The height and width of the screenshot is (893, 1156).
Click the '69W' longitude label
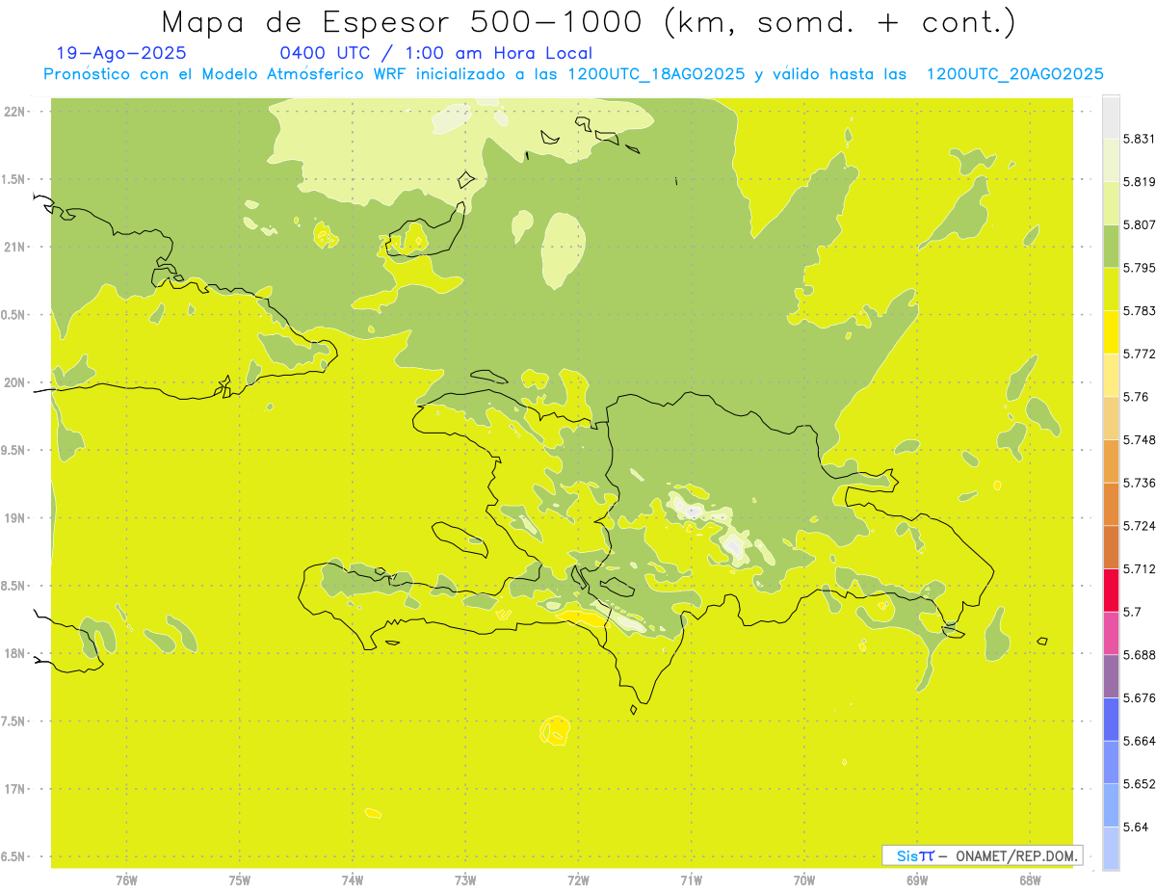pyautogui.click(x=917, y=880)
